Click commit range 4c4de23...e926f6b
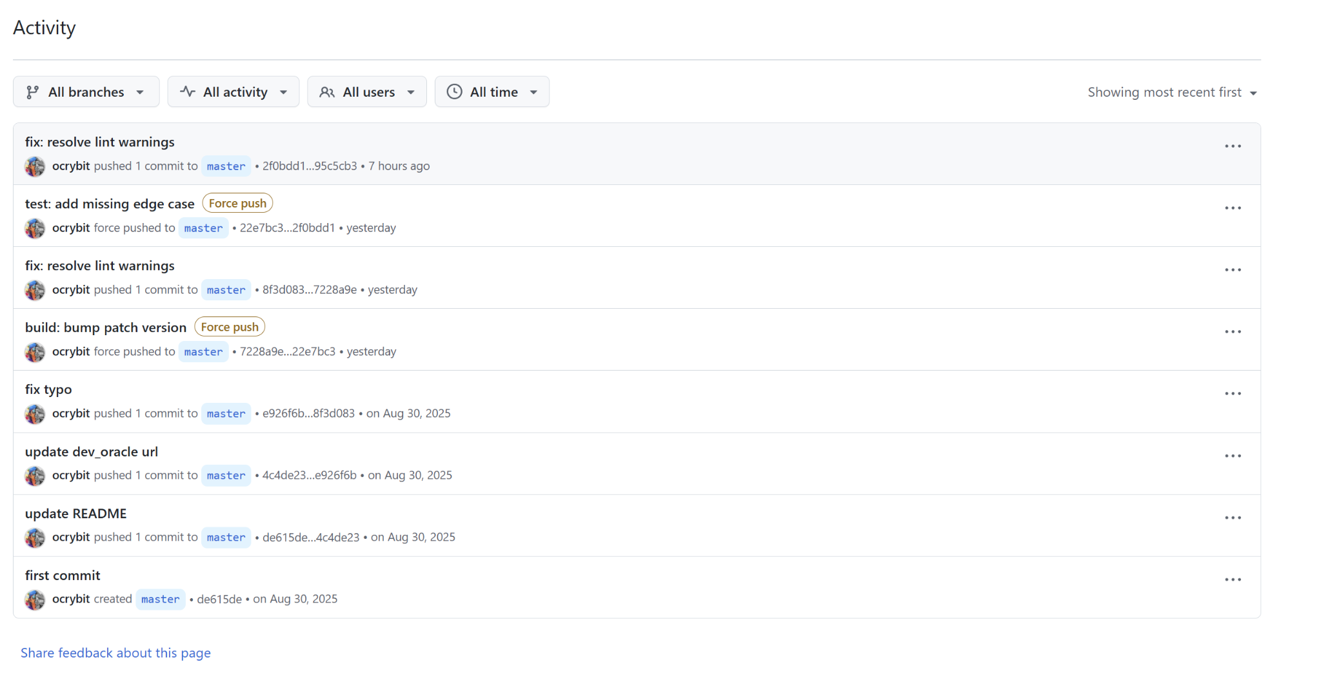Viewport: 1321px width, 700px height. (x=310, y=475)
